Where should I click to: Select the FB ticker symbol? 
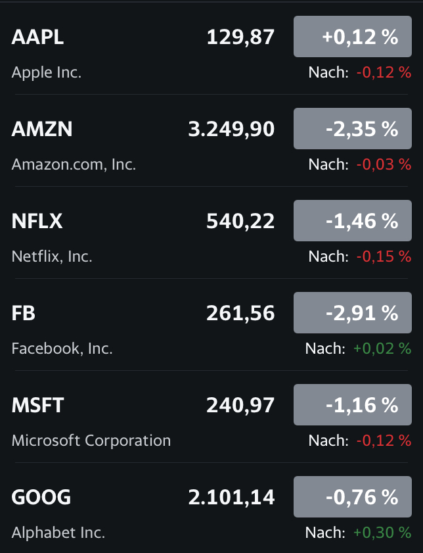click(x=24, y=314)
